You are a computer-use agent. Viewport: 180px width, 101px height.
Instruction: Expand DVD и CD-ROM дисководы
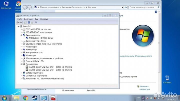[x=21, y=29]
